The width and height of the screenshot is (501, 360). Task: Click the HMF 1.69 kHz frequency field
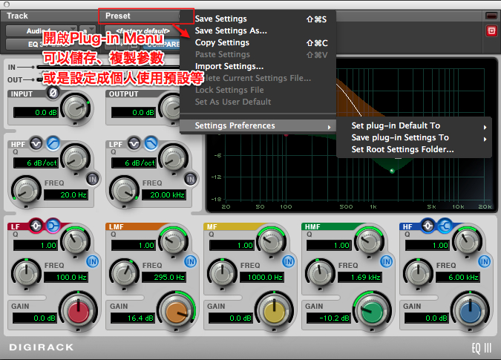point(359,278)
